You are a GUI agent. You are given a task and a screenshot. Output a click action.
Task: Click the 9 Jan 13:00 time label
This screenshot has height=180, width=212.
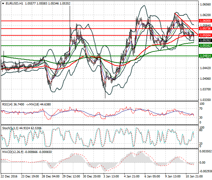[173, 176]
